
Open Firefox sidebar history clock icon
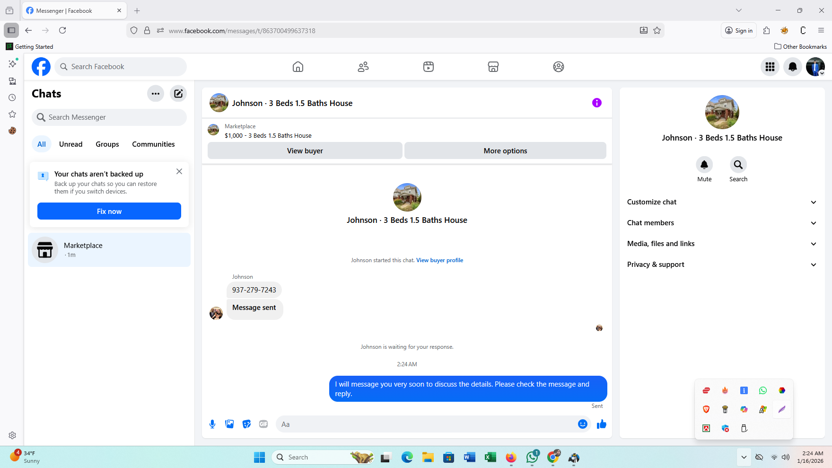(12, 97)
